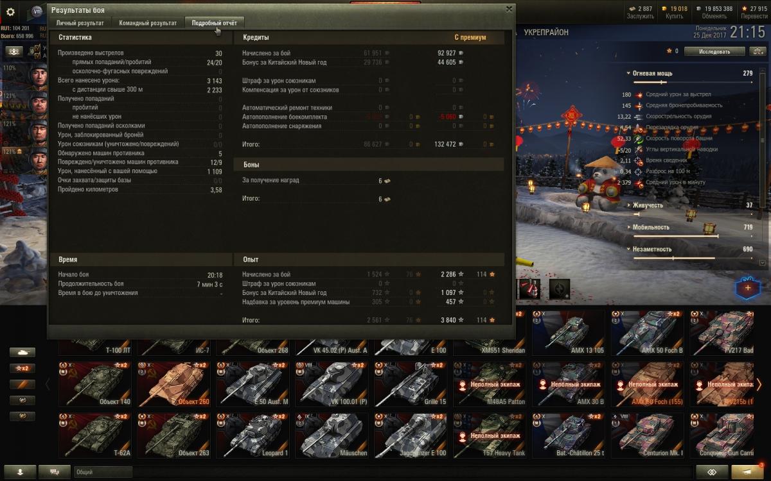Open the Укрепрайон menu item

[x=546, y=33]
